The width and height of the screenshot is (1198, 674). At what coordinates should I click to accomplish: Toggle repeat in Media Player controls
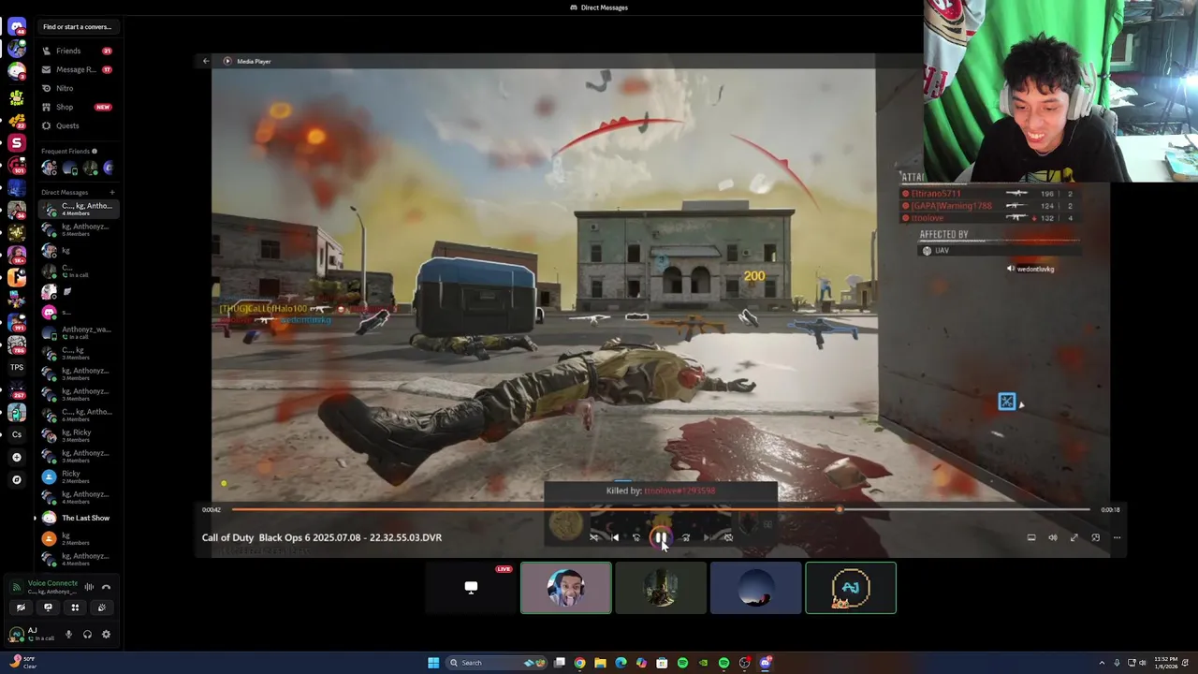[x=727, y=537]
